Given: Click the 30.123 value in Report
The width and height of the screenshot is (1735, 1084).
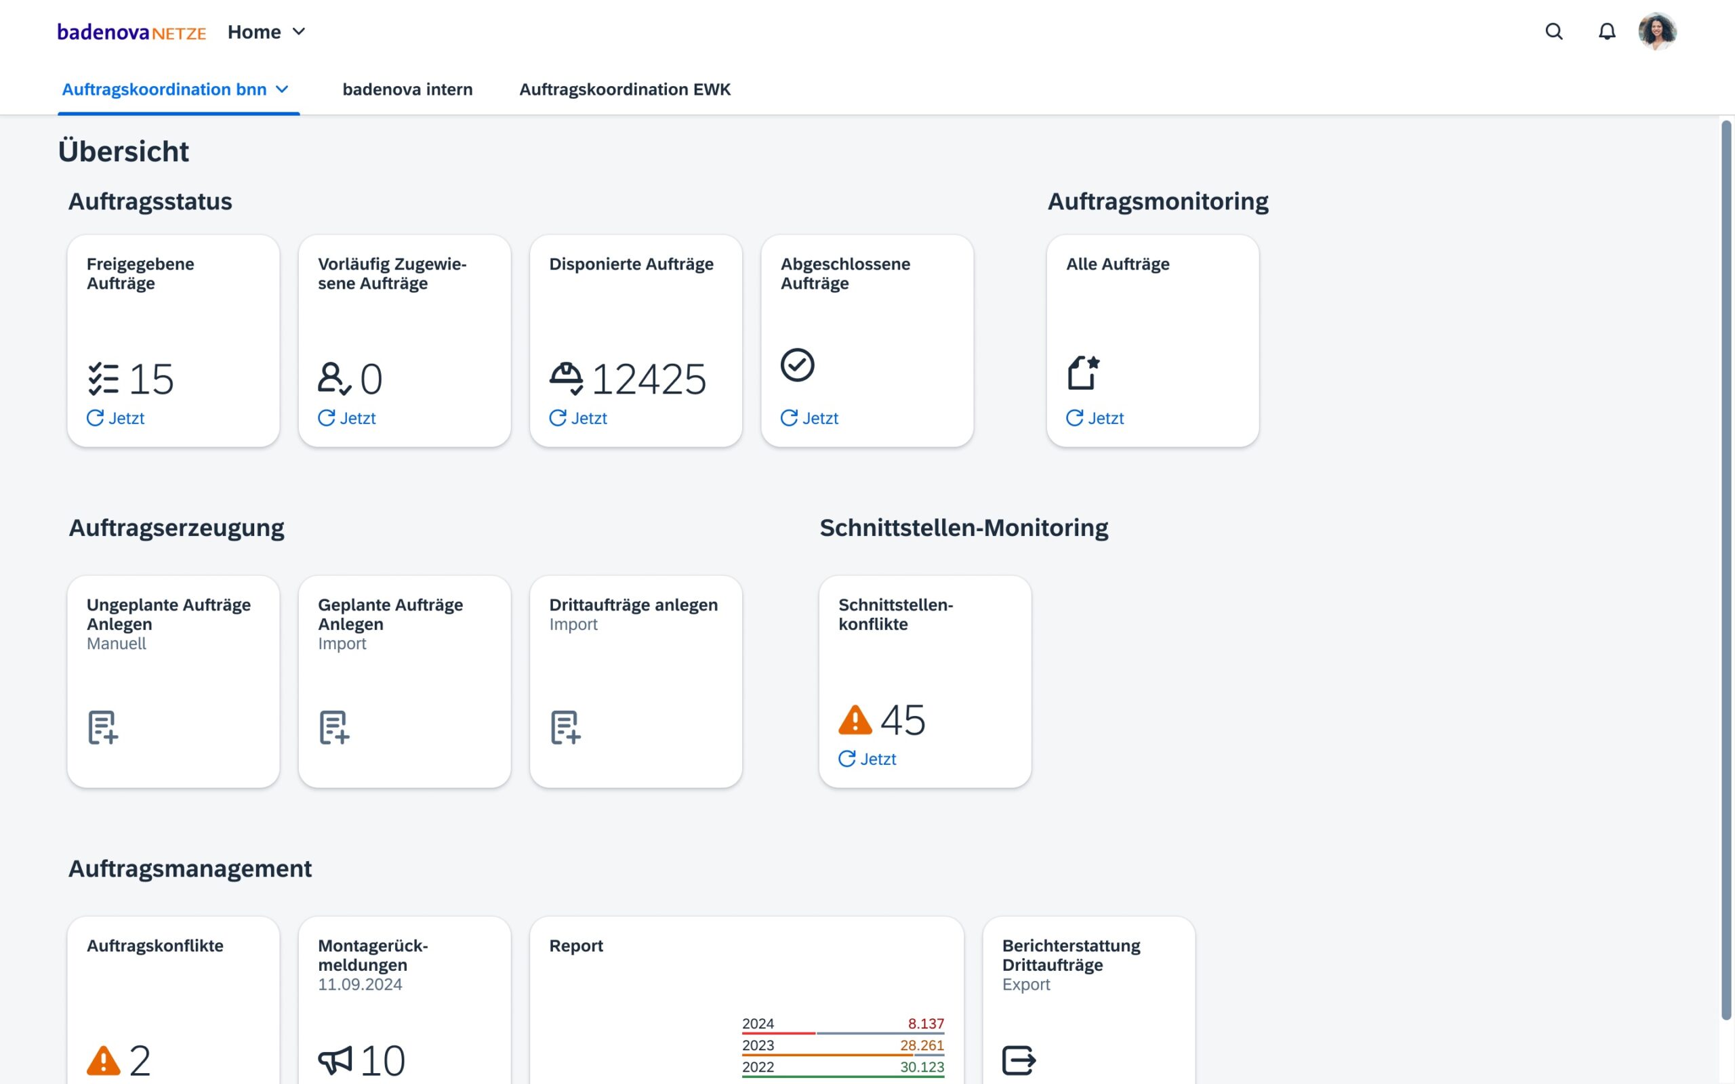Looking at the screenshot, I should [922, 1066].
